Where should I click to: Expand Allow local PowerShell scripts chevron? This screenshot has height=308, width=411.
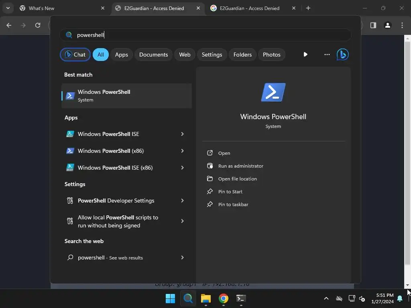pyautogui.click(x=183, y=221)
